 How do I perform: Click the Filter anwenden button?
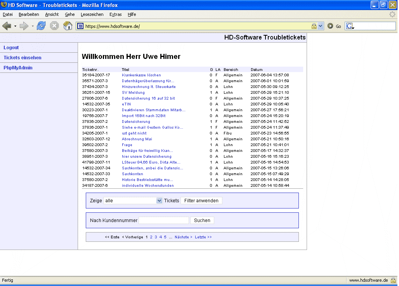201,201
